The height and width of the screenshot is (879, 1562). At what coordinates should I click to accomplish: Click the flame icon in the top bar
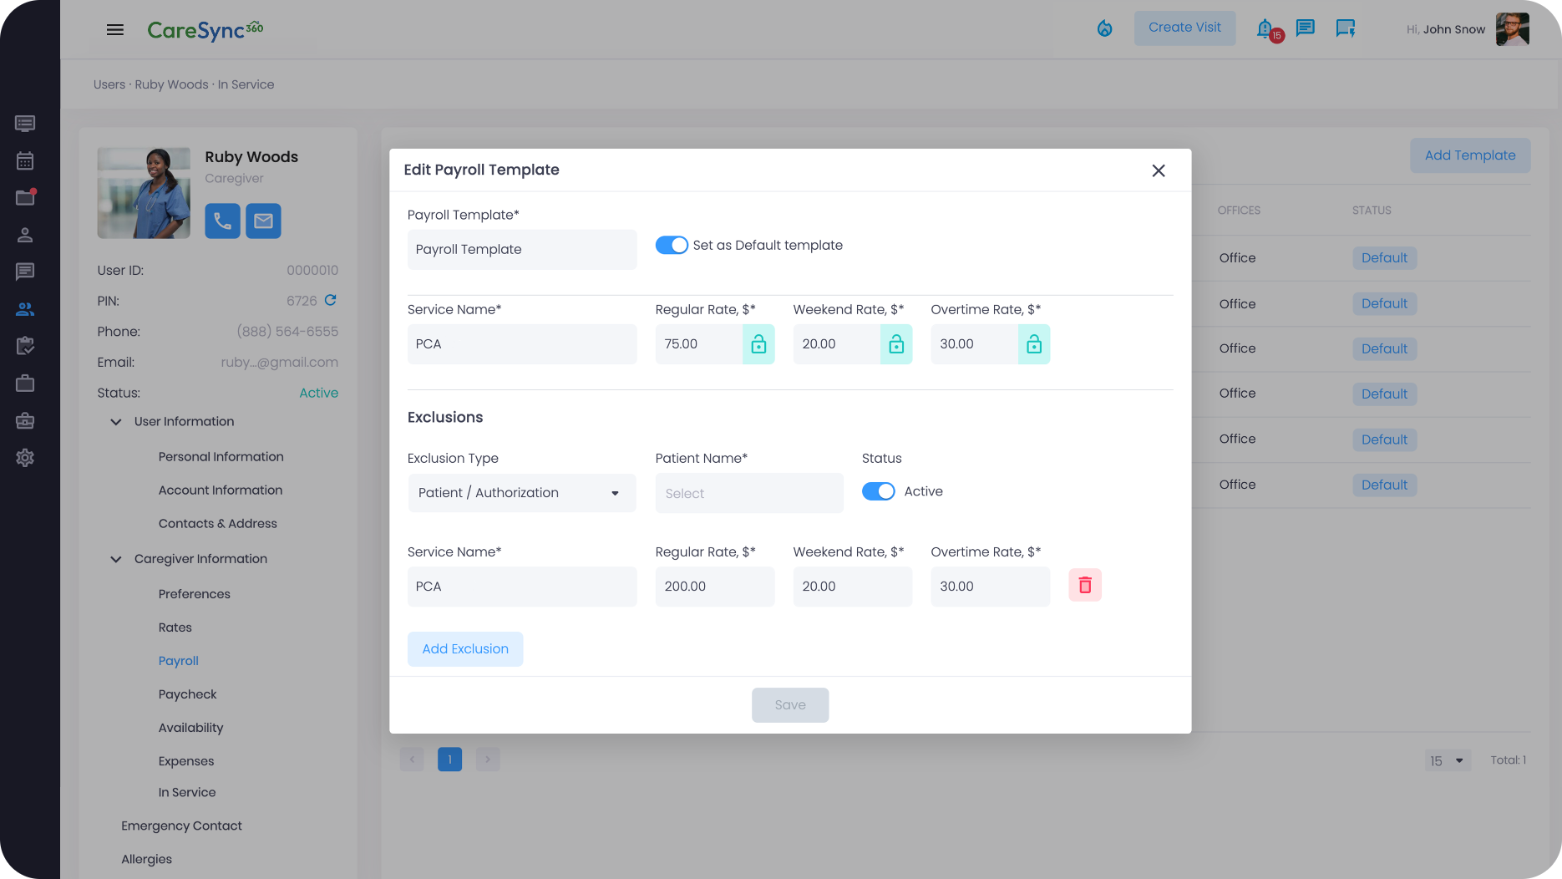1104,28
